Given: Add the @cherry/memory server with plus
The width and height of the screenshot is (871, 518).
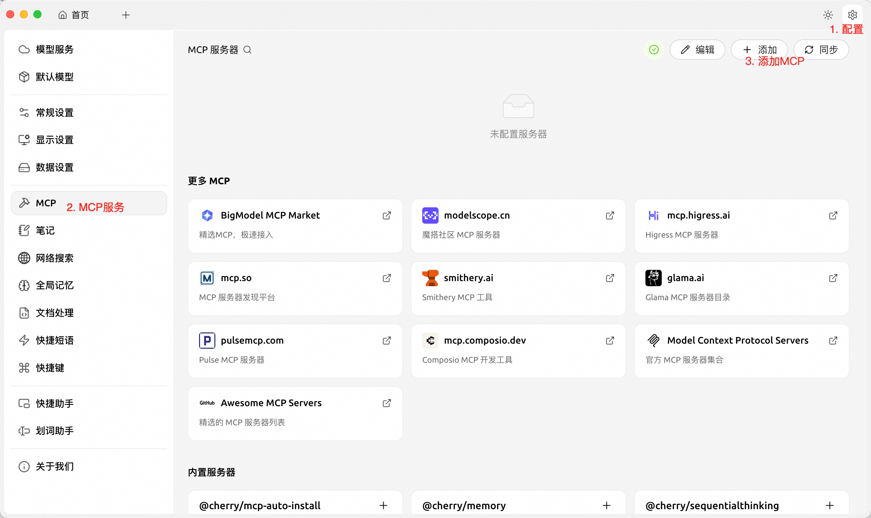Looking at the screenshot, I should coord(607,505).
